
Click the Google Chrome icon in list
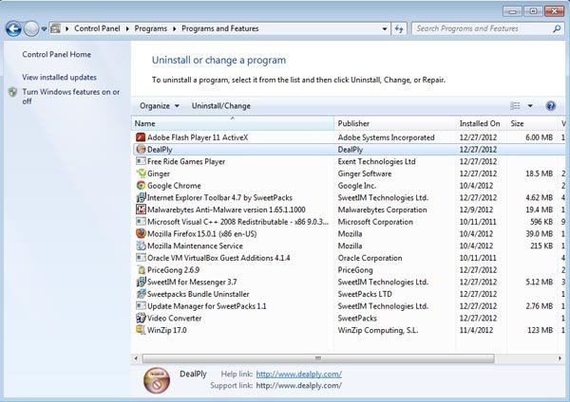[141, 186]
